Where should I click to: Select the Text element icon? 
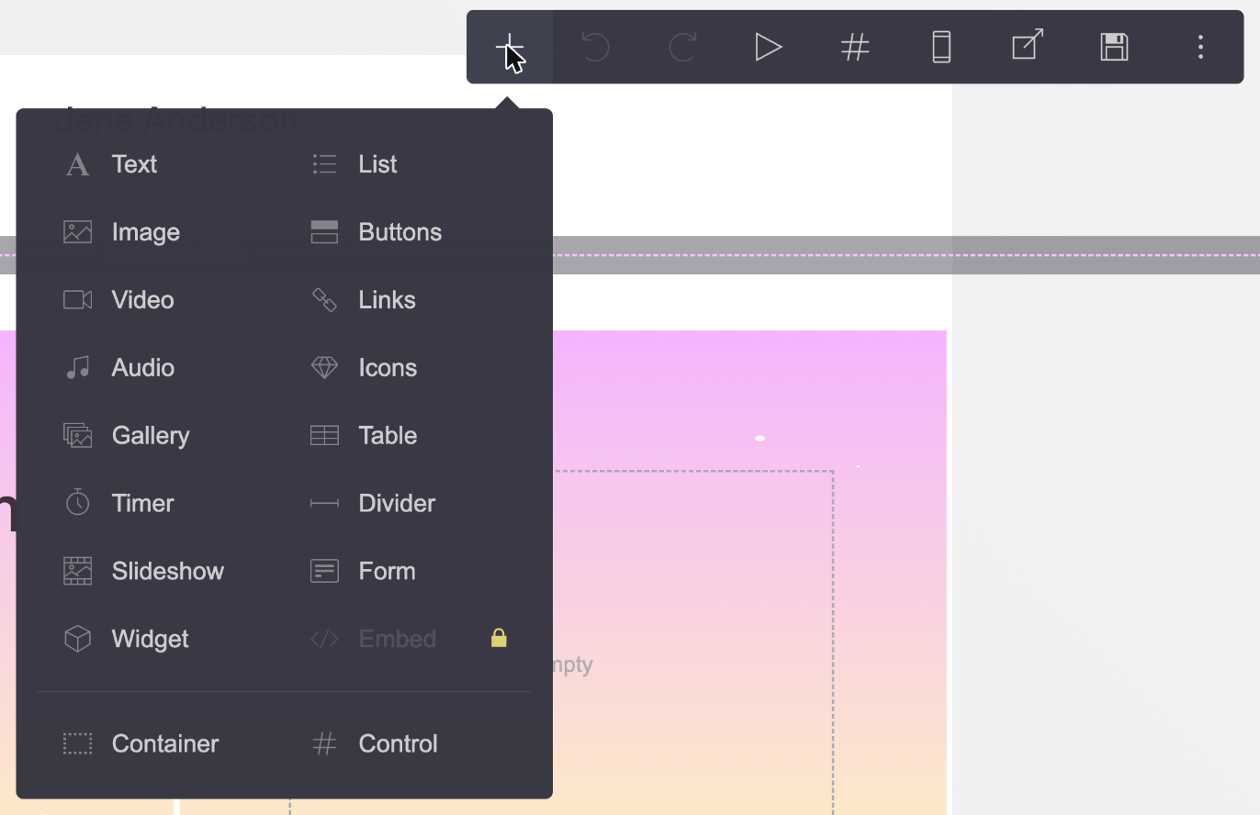78,164
